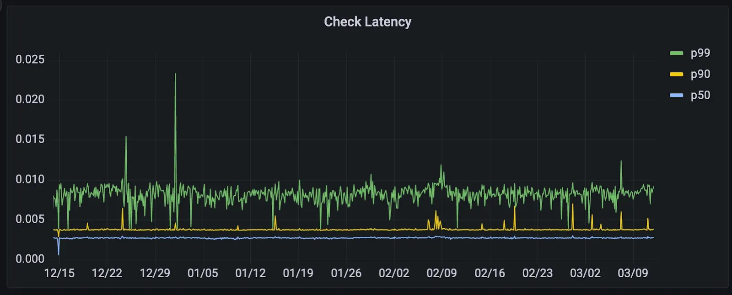Click the 0.020 y-axis label
732x295 pixels.
point(30,99)
